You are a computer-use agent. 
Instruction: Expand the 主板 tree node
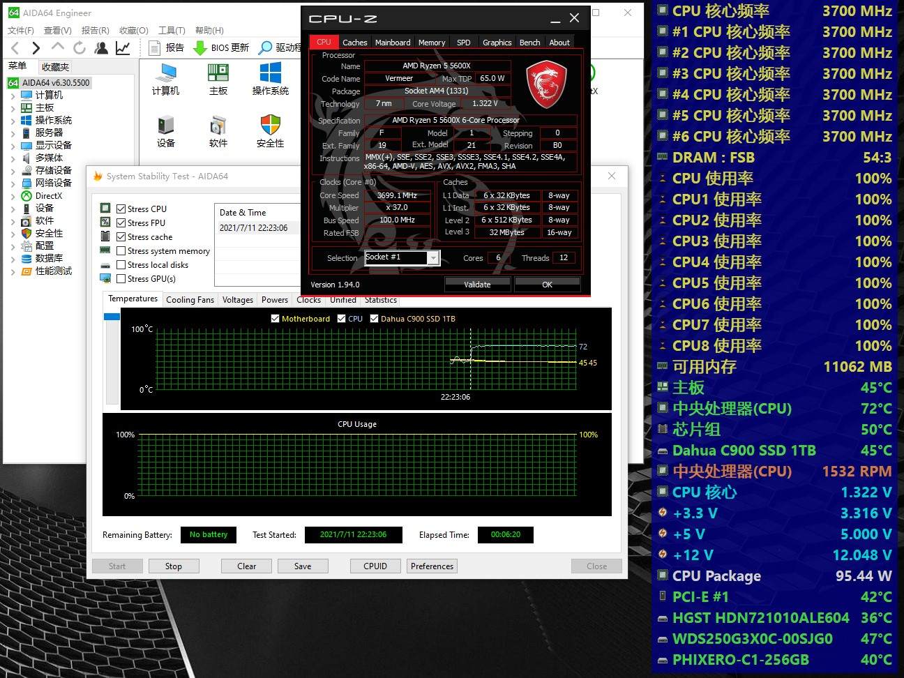point(13,107)
